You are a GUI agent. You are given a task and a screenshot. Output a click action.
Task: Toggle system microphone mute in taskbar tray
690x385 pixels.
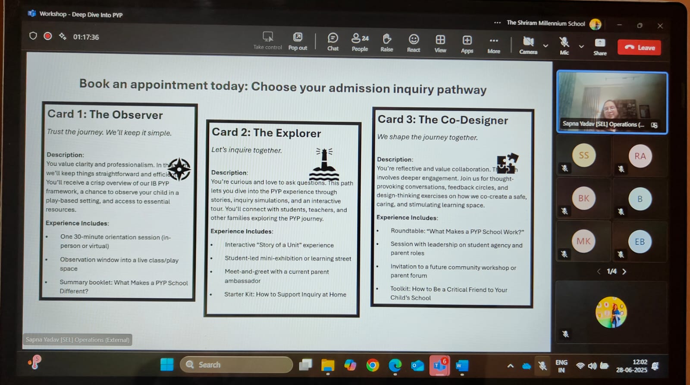coord(543,366)
